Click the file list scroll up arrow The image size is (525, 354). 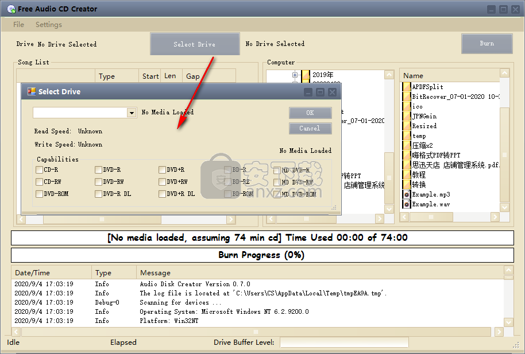point(504,73)
